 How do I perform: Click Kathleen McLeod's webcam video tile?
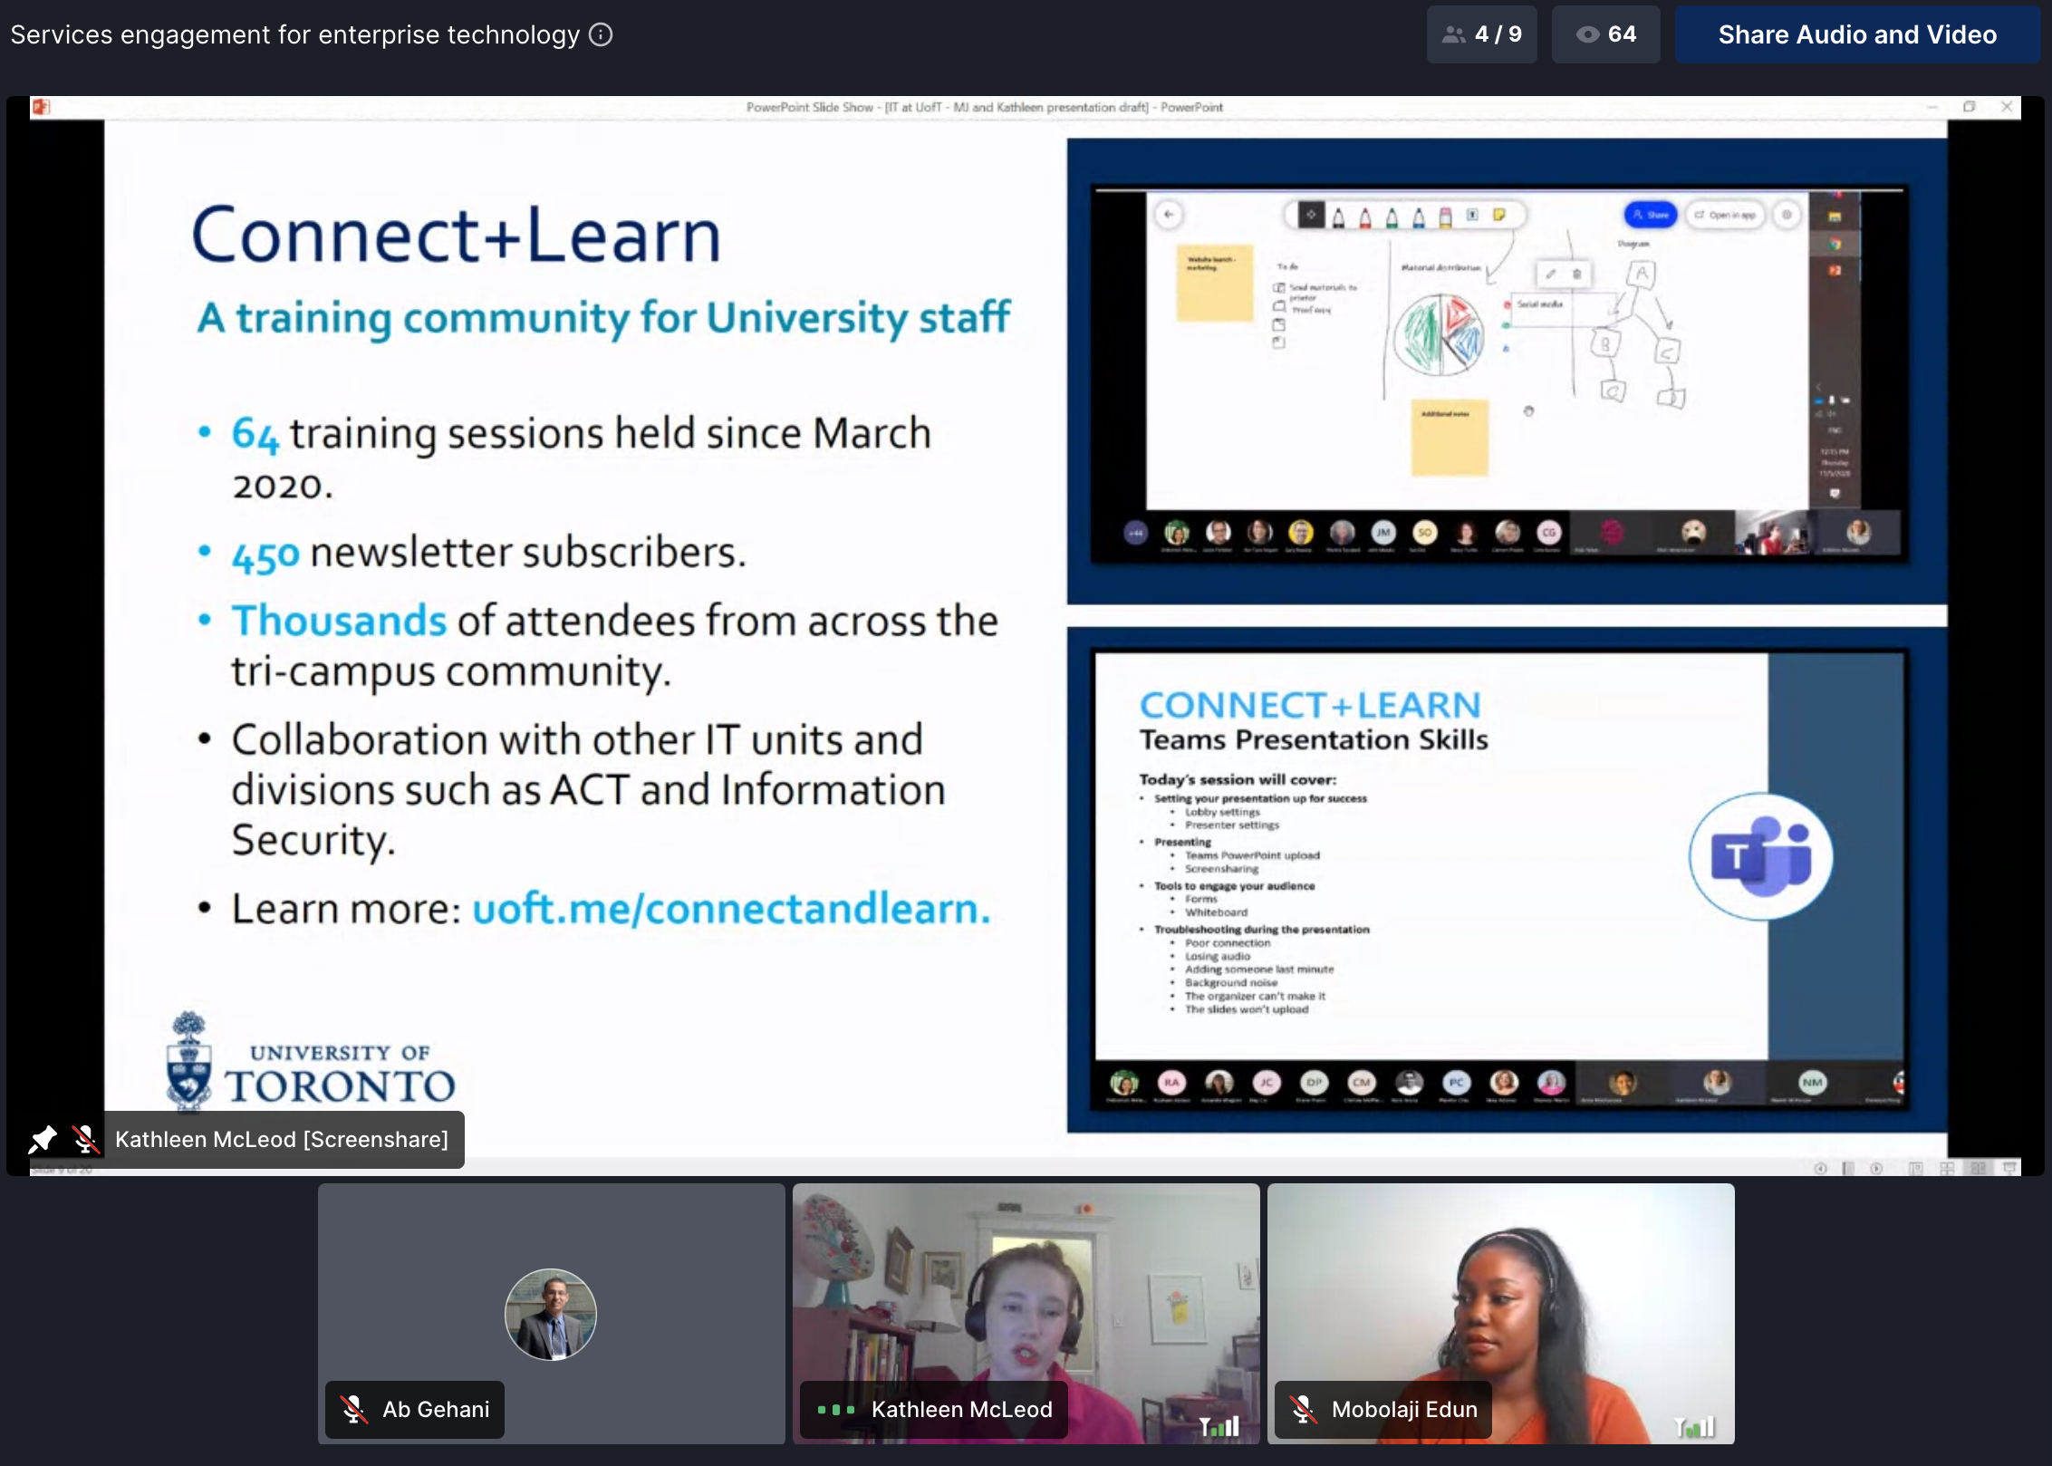point(1026,1313)
